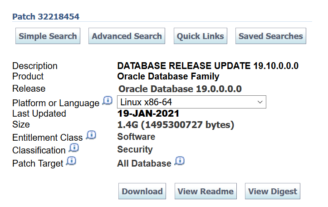
Task: Click the 19-JAN-2021 last updated date
Action: coord(148,113)
